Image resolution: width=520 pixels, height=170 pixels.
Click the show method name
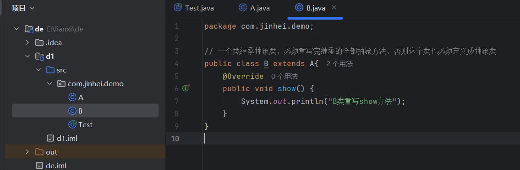pos(286,88)
